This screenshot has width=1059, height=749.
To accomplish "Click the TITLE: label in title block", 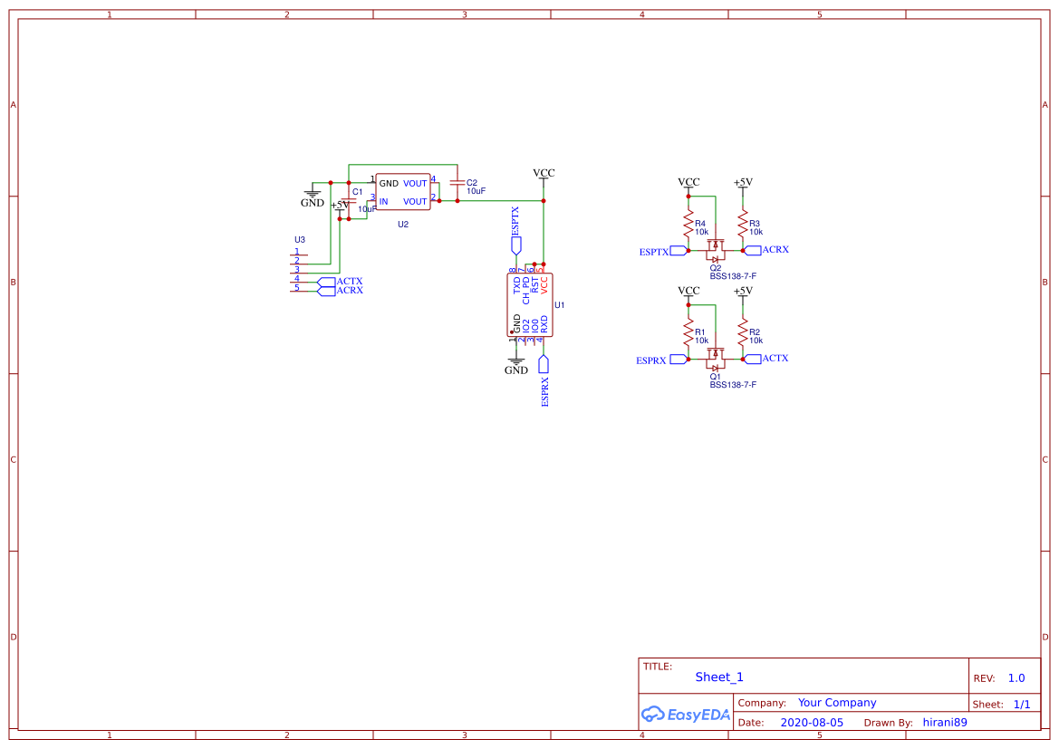I will tap(657, 666).
